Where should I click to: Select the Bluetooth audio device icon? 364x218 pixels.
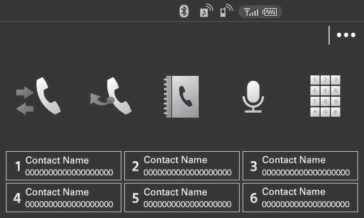(206, 11)
